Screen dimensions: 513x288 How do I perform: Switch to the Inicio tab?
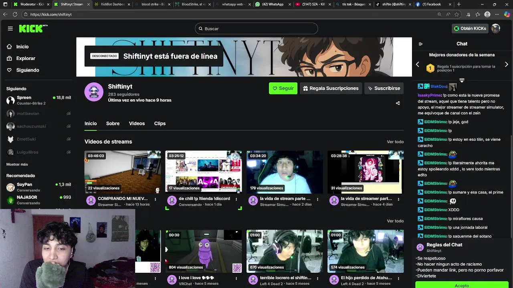[x=91, y=124]
